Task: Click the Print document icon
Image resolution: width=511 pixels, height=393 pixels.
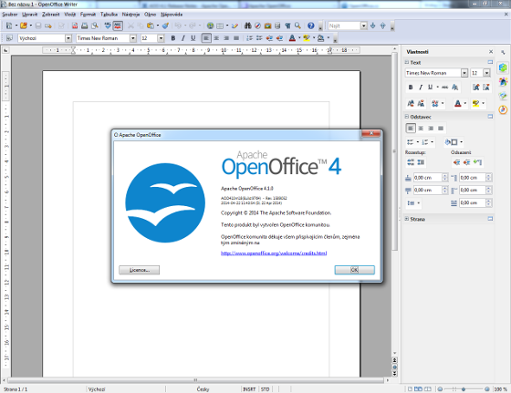Action: tap(84, 26)
